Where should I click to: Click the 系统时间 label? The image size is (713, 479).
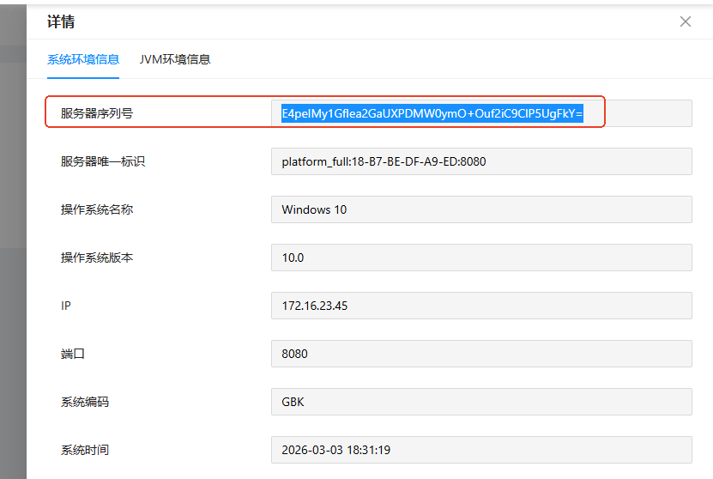tap(85, 450)
